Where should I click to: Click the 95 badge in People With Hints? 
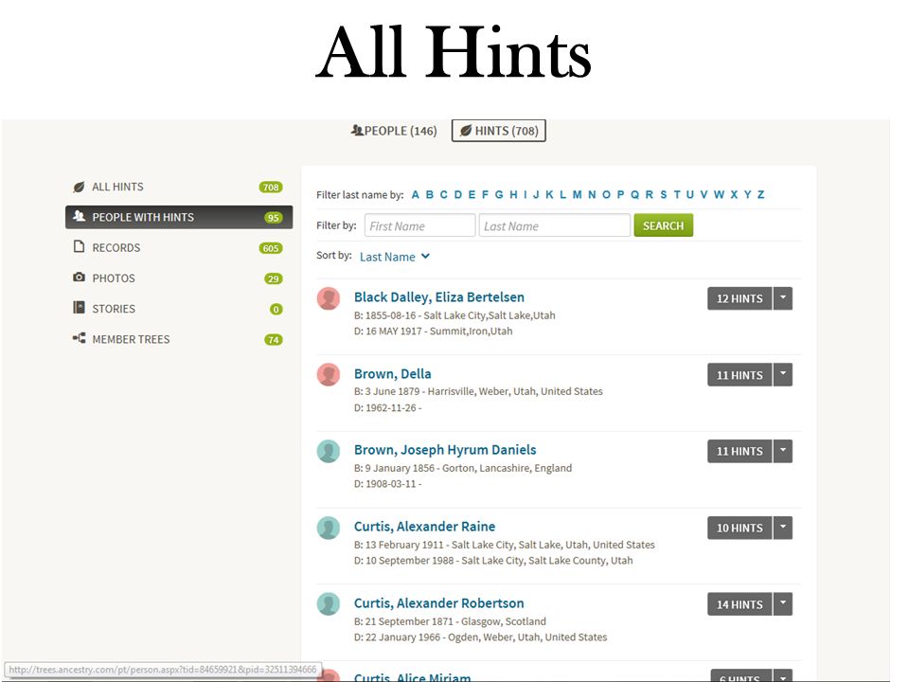[x=274, y=218]
